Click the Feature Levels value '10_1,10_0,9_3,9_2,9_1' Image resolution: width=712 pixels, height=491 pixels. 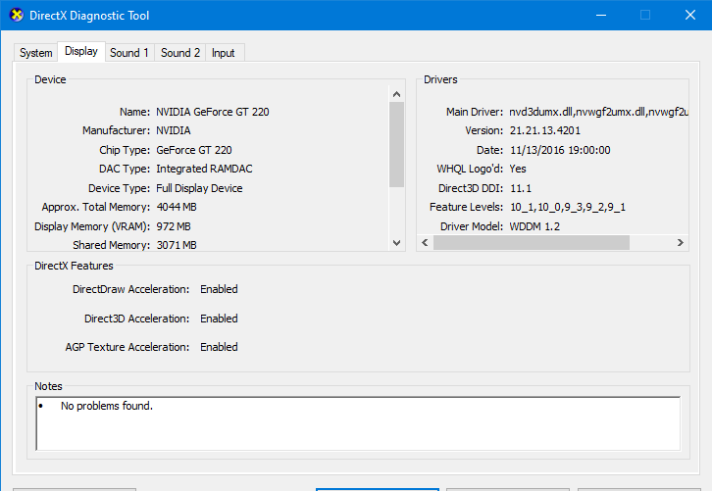(568, 208)
